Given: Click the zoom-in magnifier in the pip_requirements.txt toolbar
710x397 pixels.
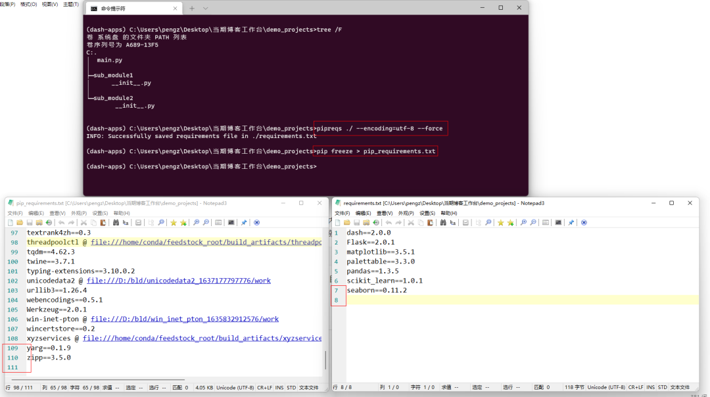Looking at the screenshot, I should [x=196, y=222].
